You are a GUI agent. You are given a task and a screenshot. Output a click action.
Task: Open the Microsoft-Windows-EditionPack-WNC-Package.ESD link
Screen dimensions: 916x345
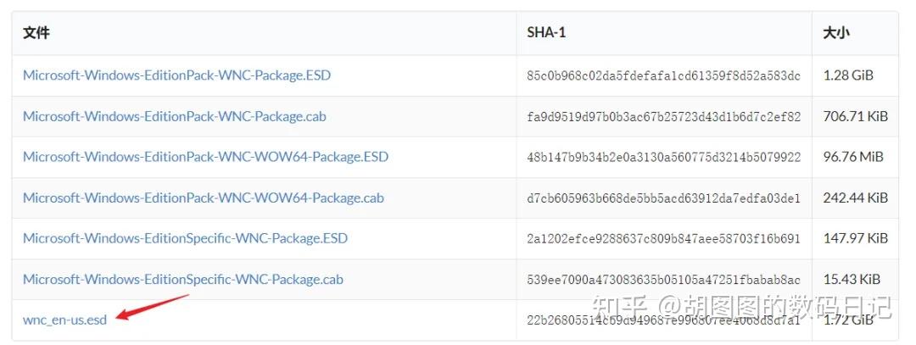pos(176,75)
